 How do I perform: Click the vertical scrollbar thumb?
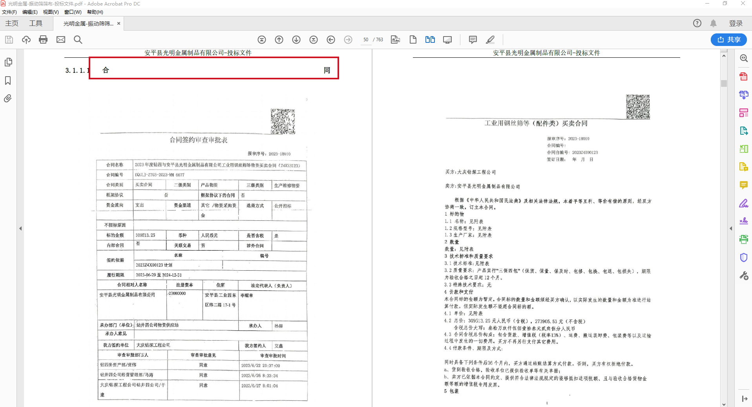click(724, 83)
